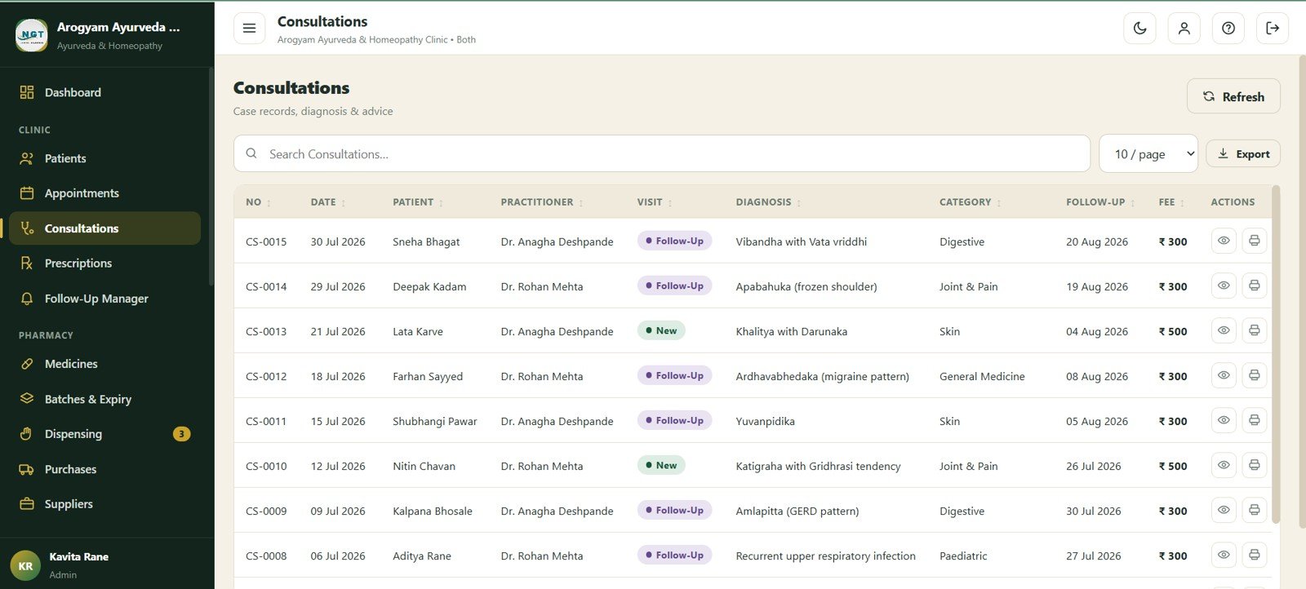View consultation CS-0011 with the eye icon
1306x589 pixels.
1224,420
